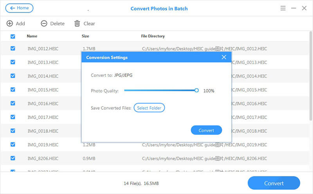The height and width of the screenshot is (194, 313).
Task: Uncheck IMG_0012.HEIC checkbox
Action: 13,48
